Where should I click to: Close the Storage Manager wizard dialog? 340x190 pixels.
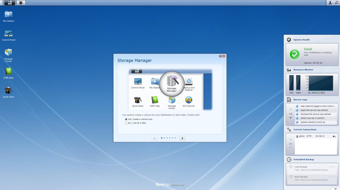pyautogui.click(x=224, y=56)
